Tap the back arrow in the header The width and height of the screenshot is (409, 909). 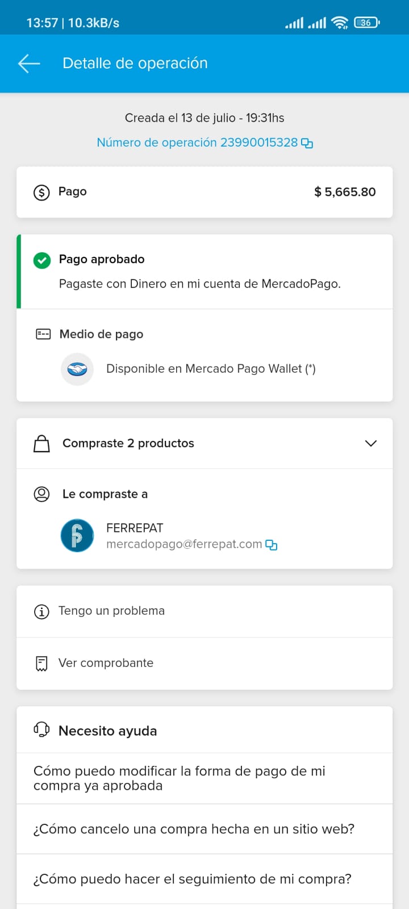(29, 64)
